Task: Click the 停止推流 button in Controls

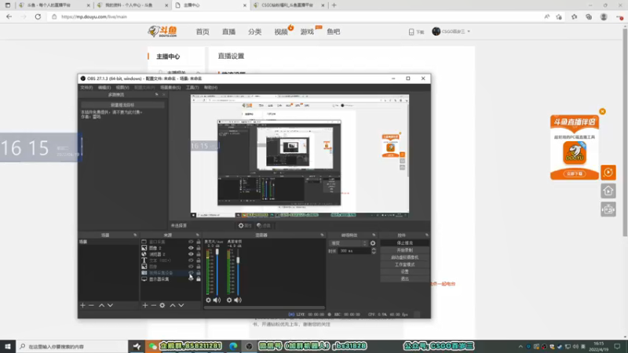Action: (404, 243)
